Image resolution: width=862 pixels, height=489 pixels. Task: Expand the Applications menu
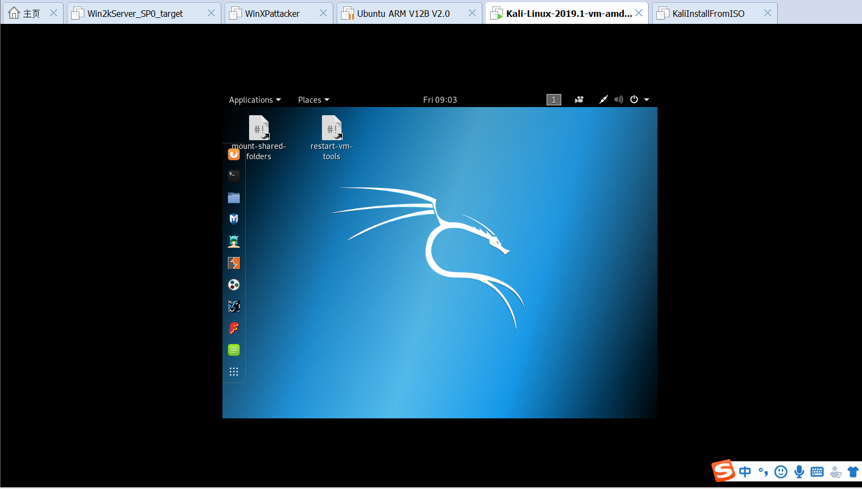pyautogui.click(x=255, y=100)
